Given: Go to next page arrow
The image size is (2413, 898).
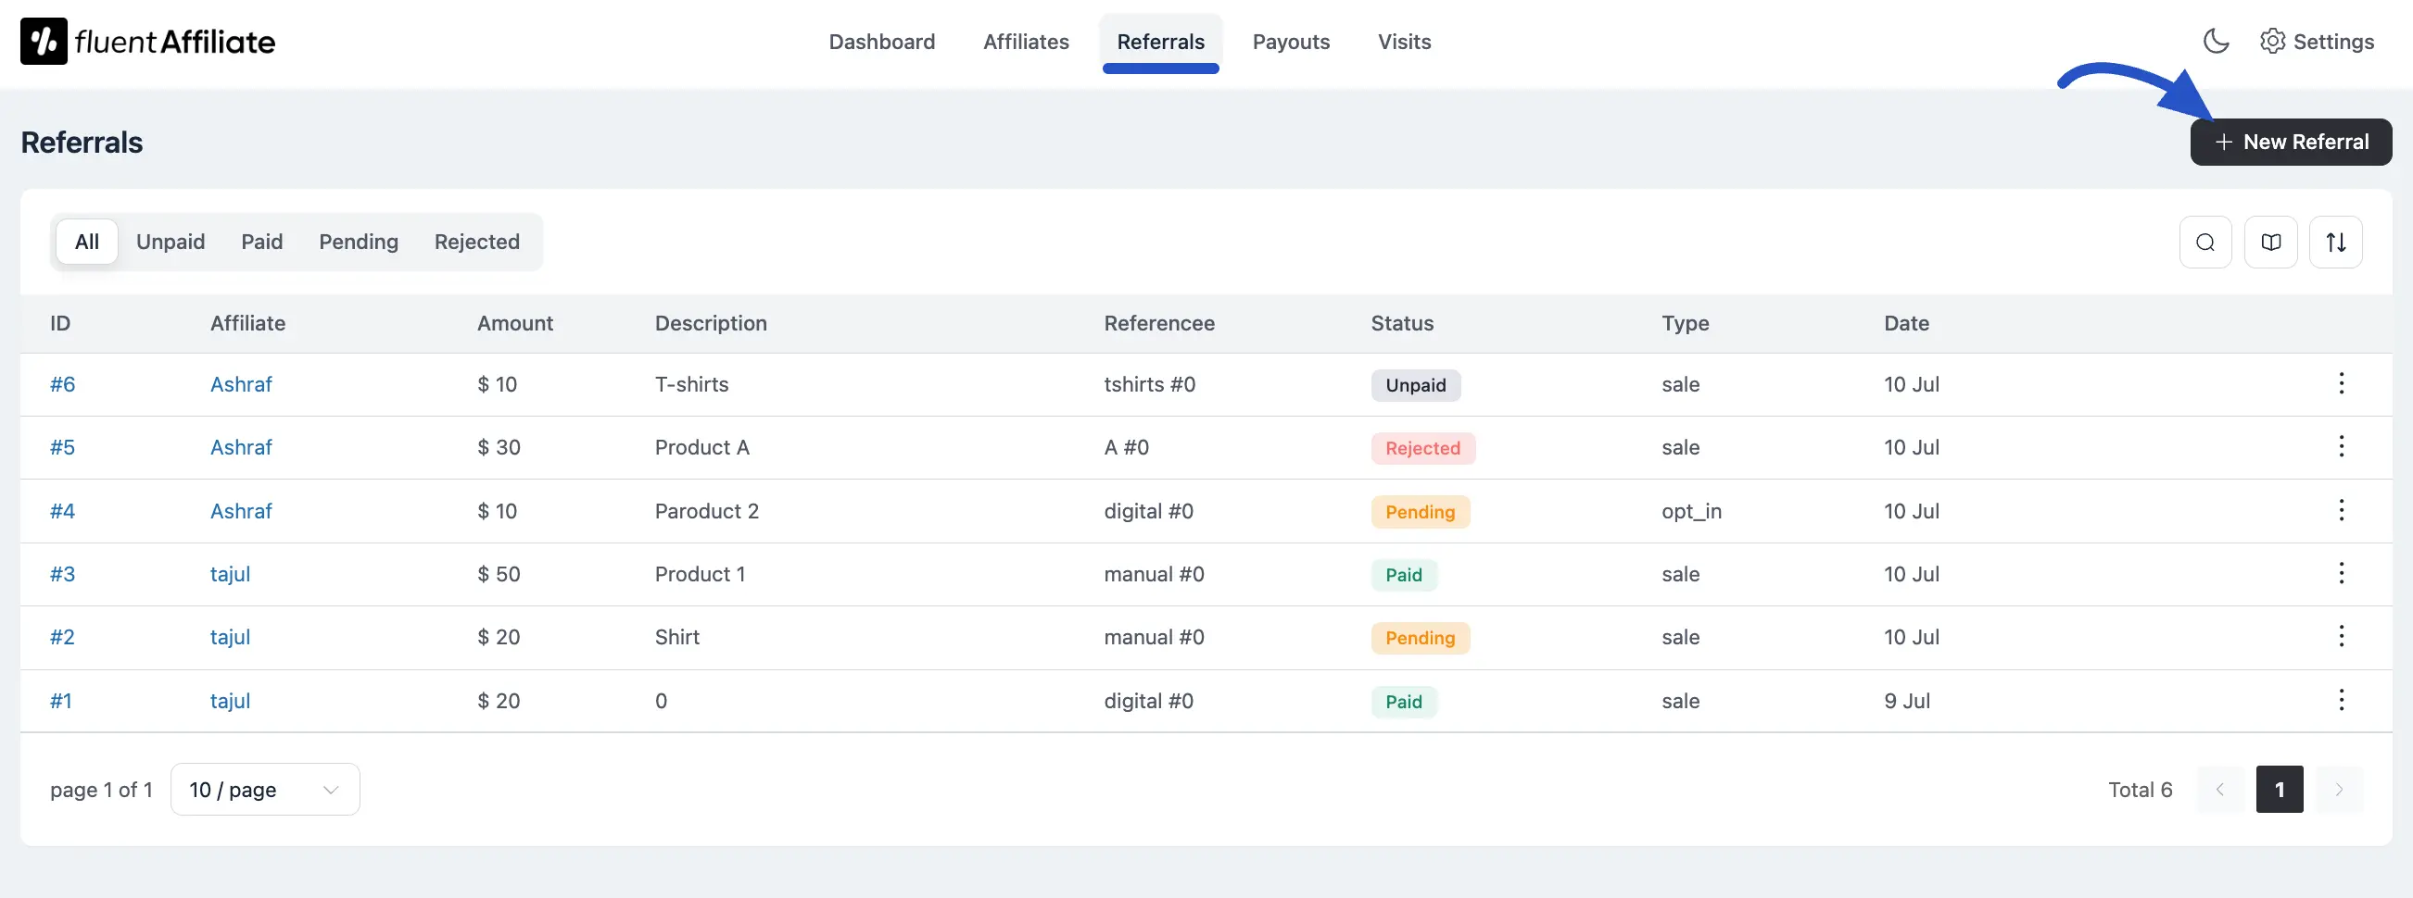Looking at the screenshot, I should click(2338, 790).
